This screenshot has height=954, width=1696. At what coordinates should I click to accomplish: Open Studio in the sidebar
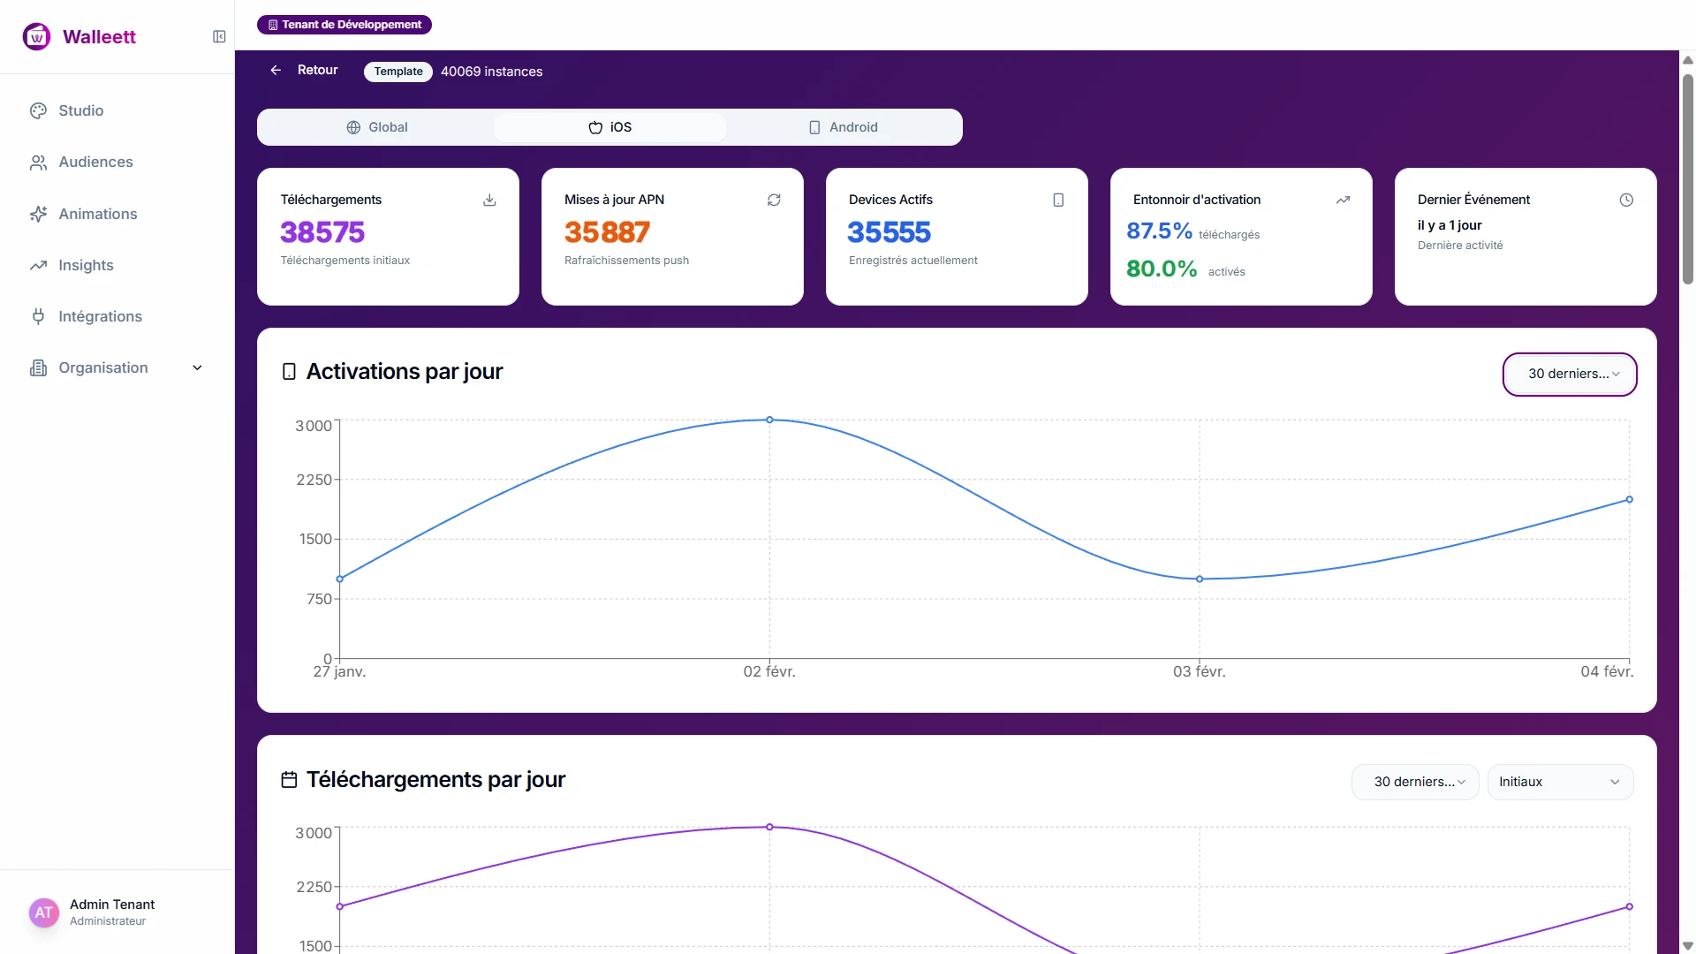[x=117, y=110]
